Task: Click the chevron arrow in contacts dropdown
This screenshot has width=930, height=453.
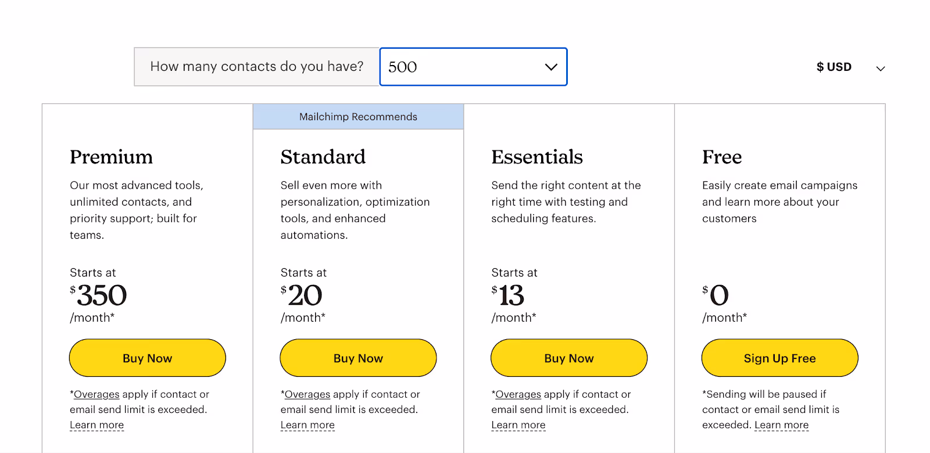Action: 551,67
